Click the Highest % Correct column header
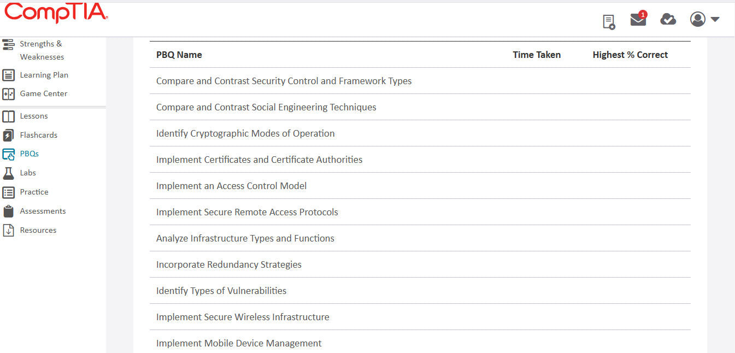This screenshot has height=353, width=735. 630,55
